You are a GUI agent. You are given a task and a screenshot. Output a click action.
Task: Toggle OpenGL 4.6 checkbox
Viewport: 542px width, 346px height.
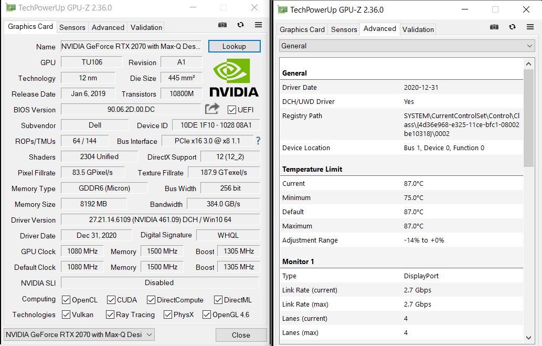coord(207,314)
